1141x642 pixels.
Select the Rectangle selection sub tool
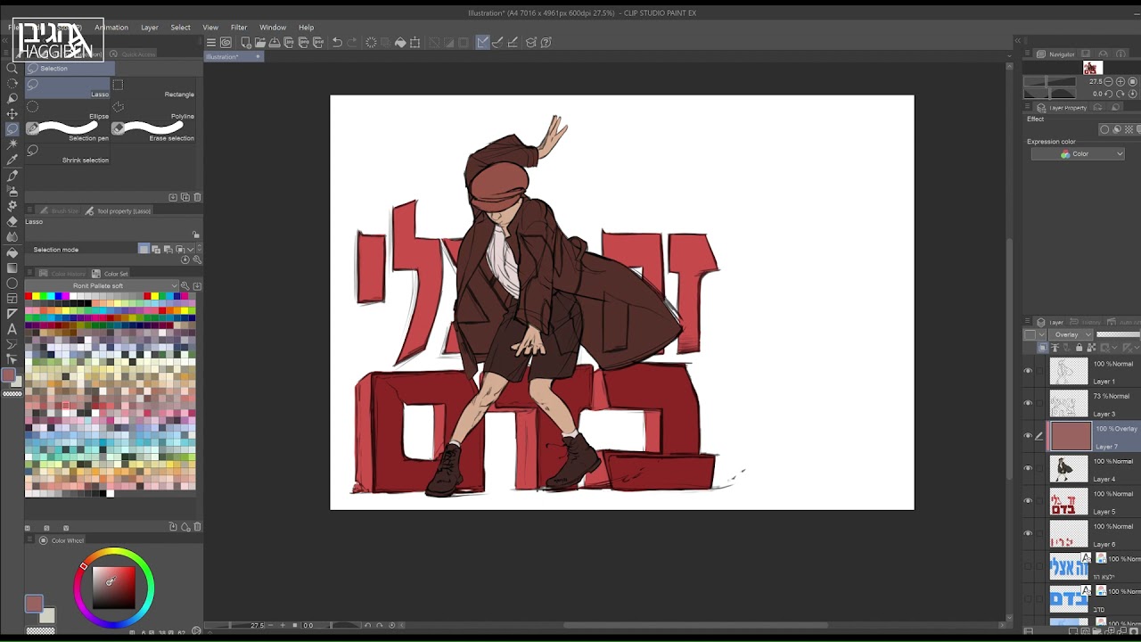(155, 87)
